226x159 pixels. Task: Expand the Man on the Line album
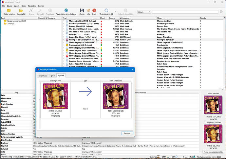coord(64,21)
